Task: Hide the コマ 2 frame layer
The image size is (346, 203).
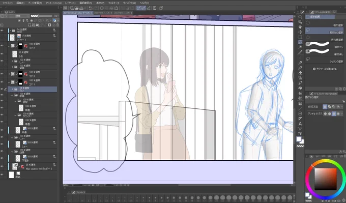Action: point(2,46)
